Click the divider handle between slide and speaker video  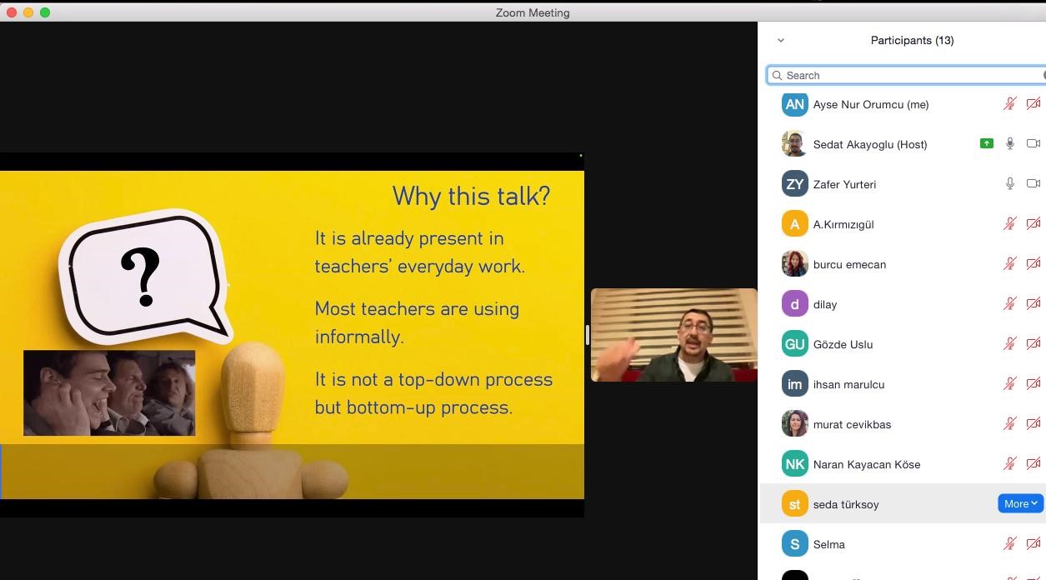click(588, 335)
